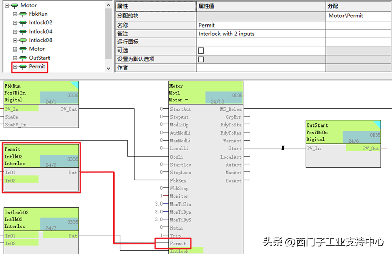The image size is (392, 254).
Task: Click the Intlock08 block icon in tree
Action: pos(23,40)
